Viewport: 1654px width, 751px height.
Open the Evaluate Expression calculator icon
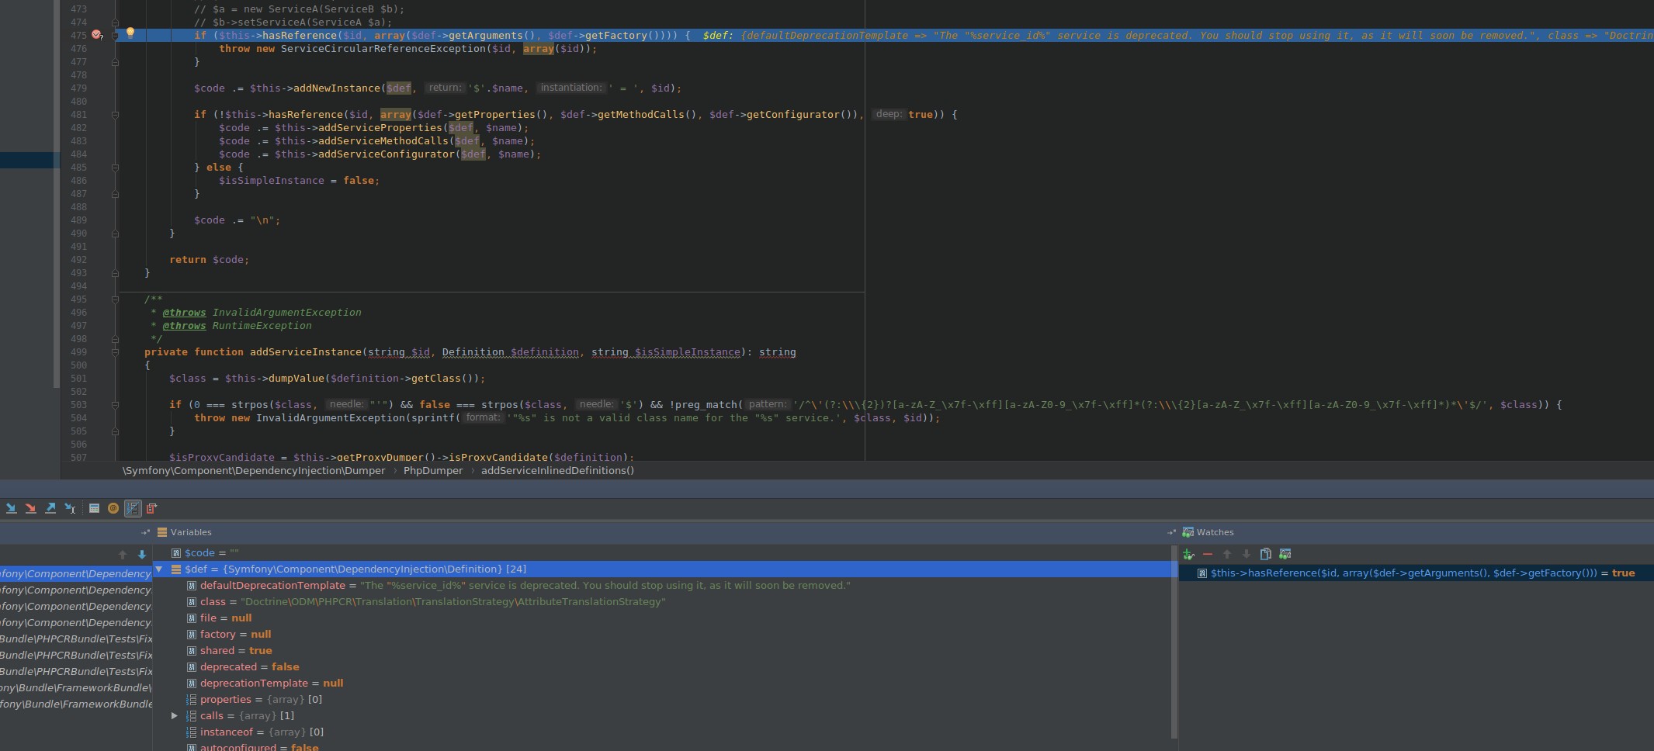94,508
